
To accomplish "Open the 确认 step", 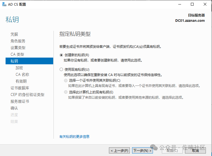I will click(x=14, y=108).
